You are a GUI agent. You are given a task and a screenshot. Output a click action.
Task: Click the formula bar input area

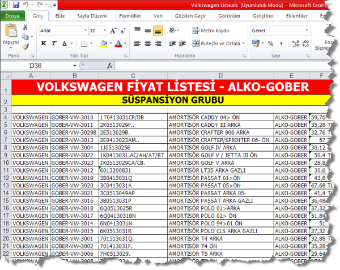221,66
